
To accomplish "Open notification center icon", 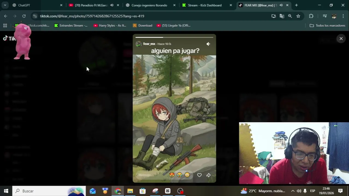I will pos(341,191).
